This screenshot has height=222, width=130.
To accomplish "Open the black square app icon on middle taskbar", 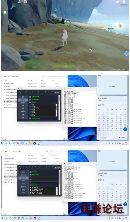I will click(34, 143).
